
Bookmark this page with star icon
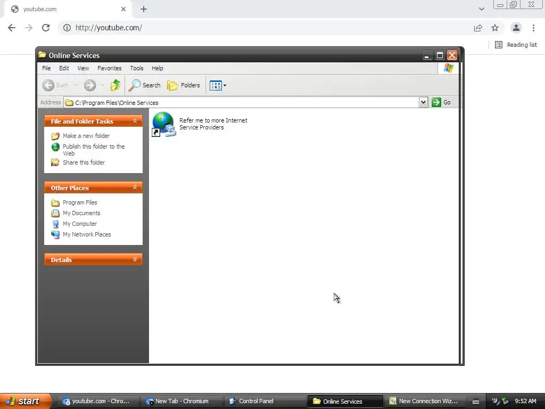pos(495,28)
